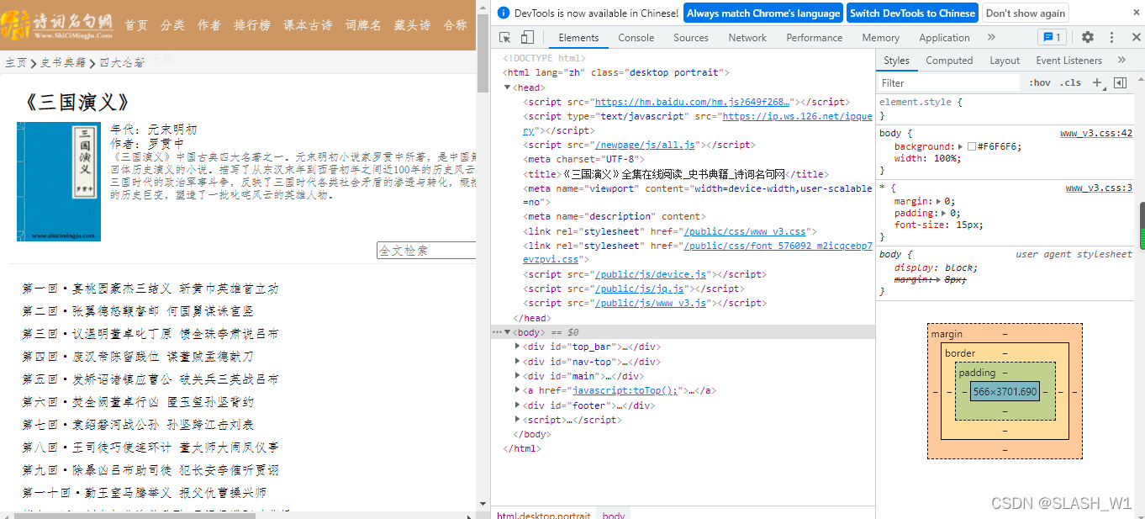The height and width of the screenshot is (519, 1145).
Task: Open chapter 第一回·宴桃园豪杰三结义
Action: (150, 289)
